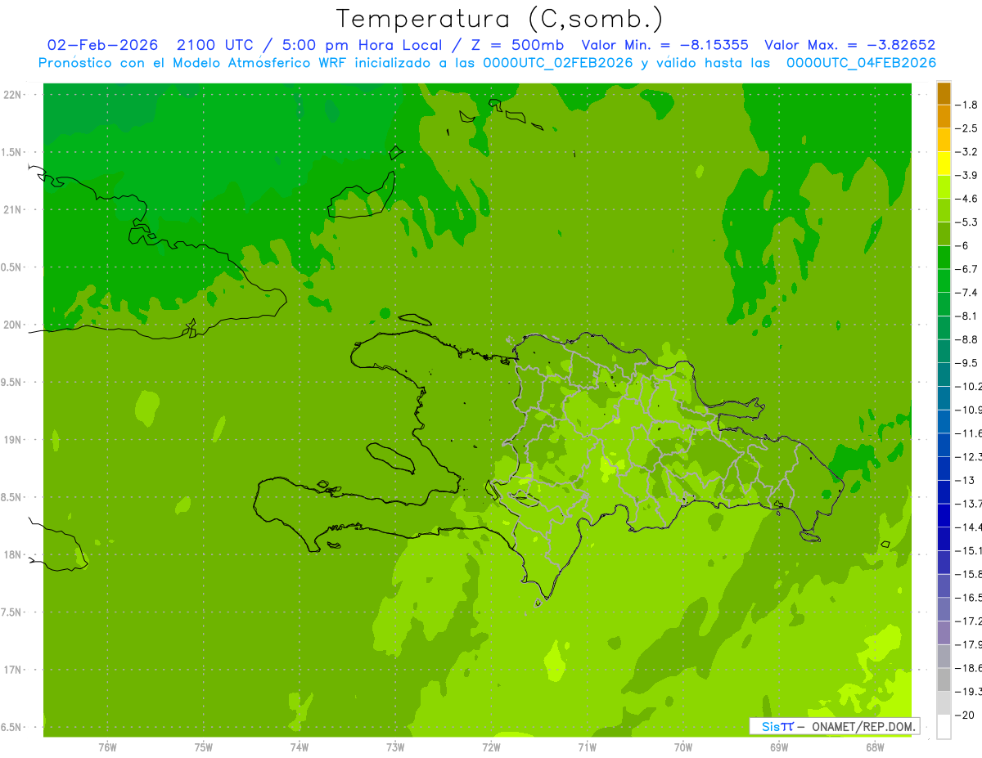The image size is (982, 758).
Task: Select the legend swatch between -4.6 and -5.3
Action: pyautogui.click(x=944, y=210)
